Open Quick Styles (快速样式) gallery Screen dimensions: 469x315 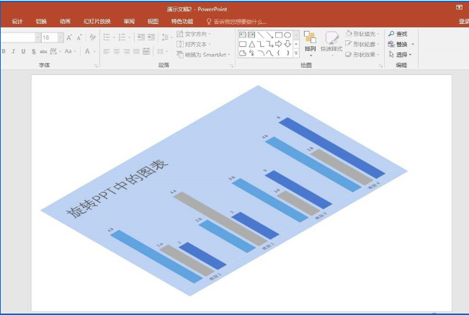[331, 42]
